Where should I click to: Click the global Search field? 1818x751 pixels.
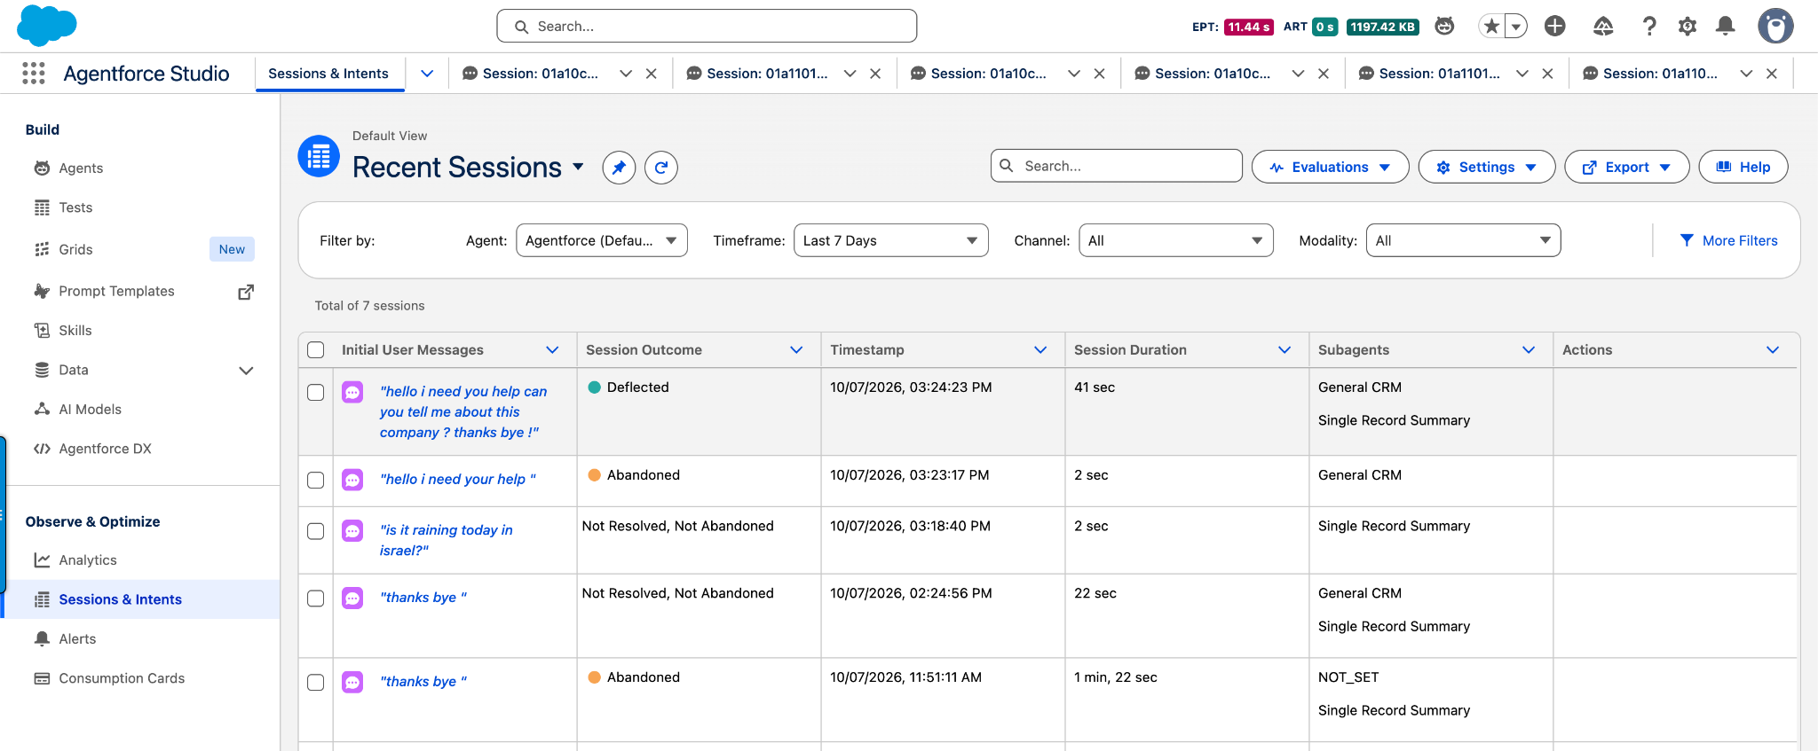[x=707, y=27]
